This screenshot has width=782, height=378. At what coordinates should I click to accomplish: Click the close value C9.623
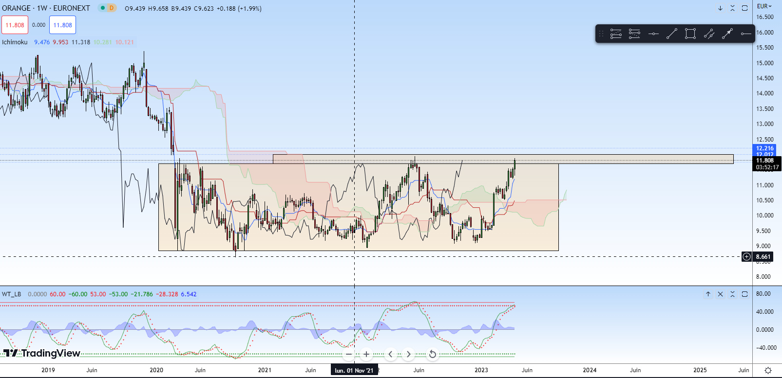point(204,9)
